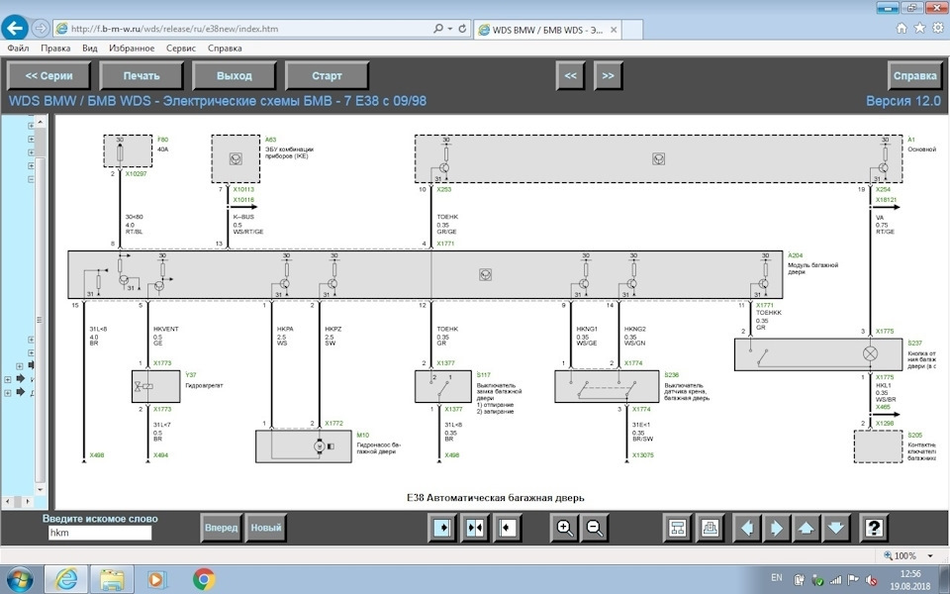
Task: Click the green F80 fuse label
Action: 162,140
